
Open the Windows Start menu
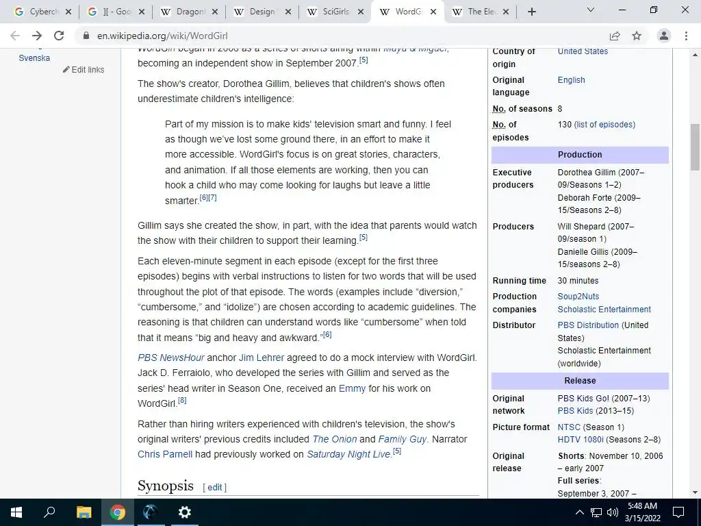[x=16, y=512]
